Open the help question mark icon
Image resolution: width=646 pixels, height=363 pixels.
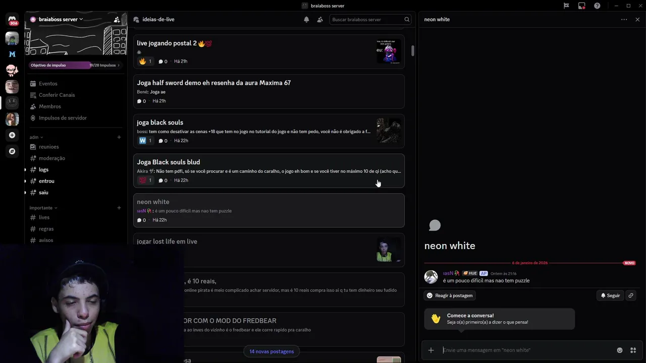(598, 6)
